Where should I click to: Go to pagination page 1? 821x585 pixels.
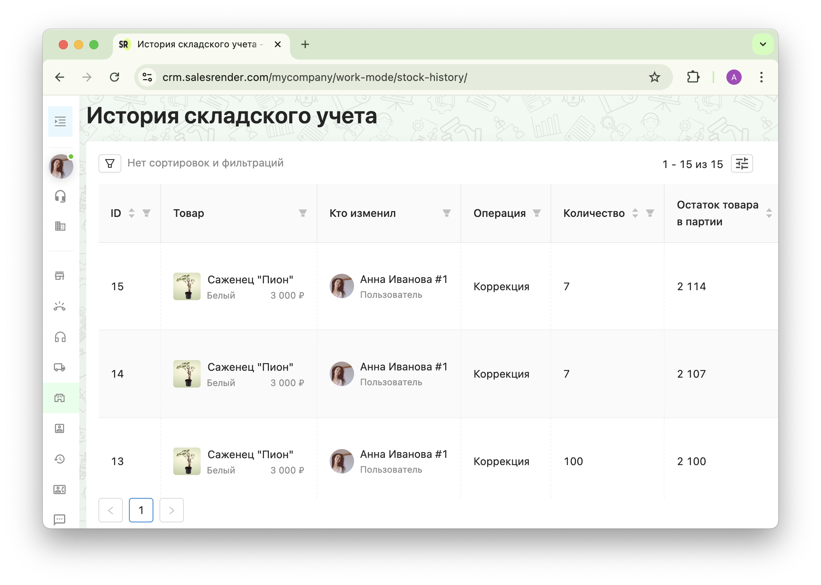(141, 510)
